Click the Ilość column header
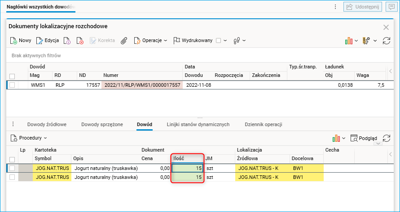This screenshot has width=400, height=212. [188, 159]
